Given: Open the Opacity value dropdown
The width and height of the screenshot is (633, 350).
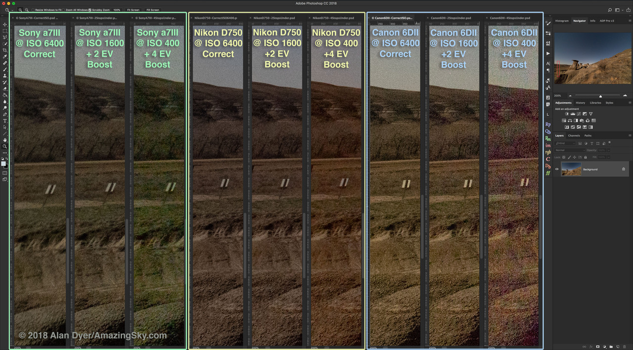Looking at the screenshot, I should (609, 150).
